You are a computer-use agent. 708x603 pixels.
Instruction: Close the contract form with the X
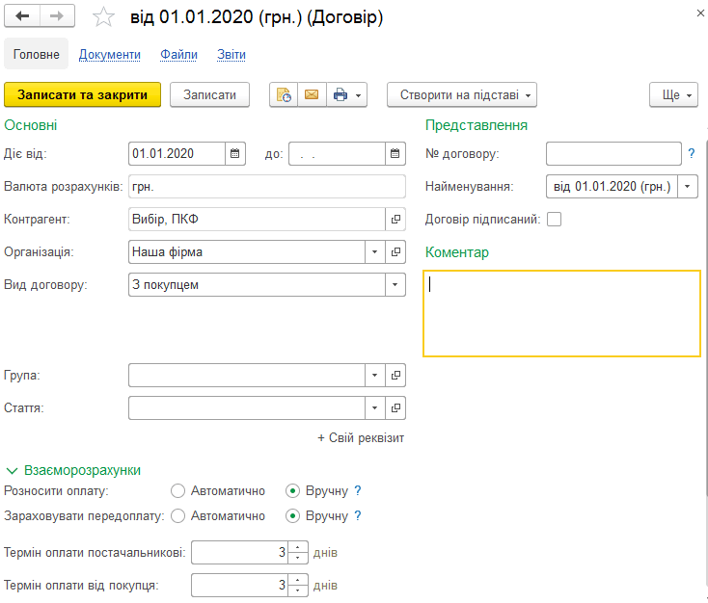pyautogui.click(x=700, y=13)
